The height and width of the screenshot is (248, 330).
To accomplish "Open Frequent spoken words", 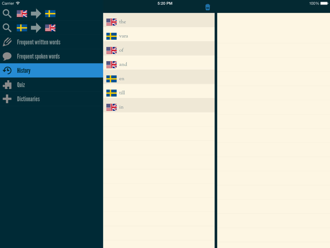I will [52, 56].
